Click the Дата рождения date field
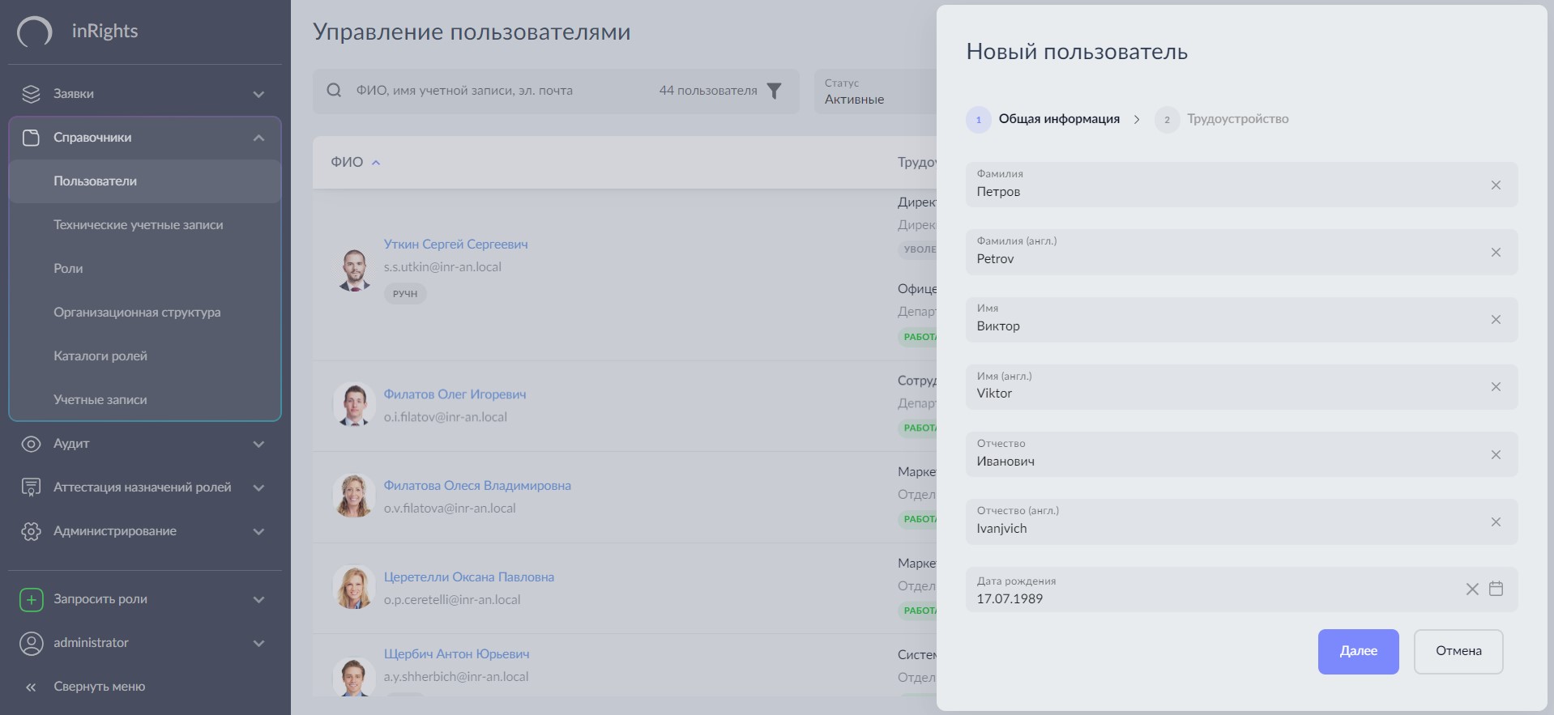This screenshot has width=1554, height=715. click(1241, 589)
